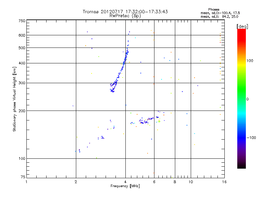Click the "Stationary phase Virtual Height [km]" axis title
264x198 pixels.
(x=15, y=99)
